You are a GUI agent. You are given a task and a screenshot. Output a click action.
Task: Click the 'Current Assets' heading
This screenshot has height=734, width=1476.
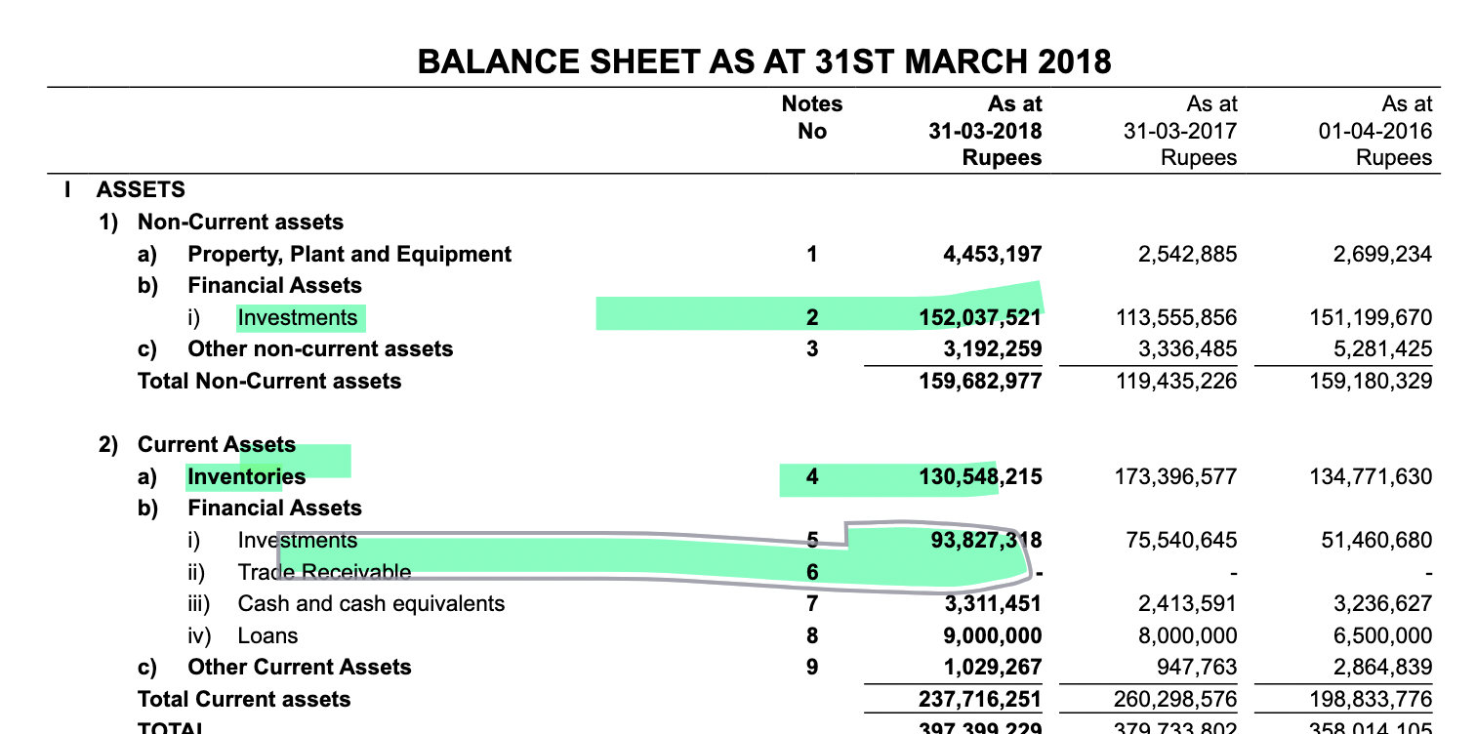pos(217,445)
